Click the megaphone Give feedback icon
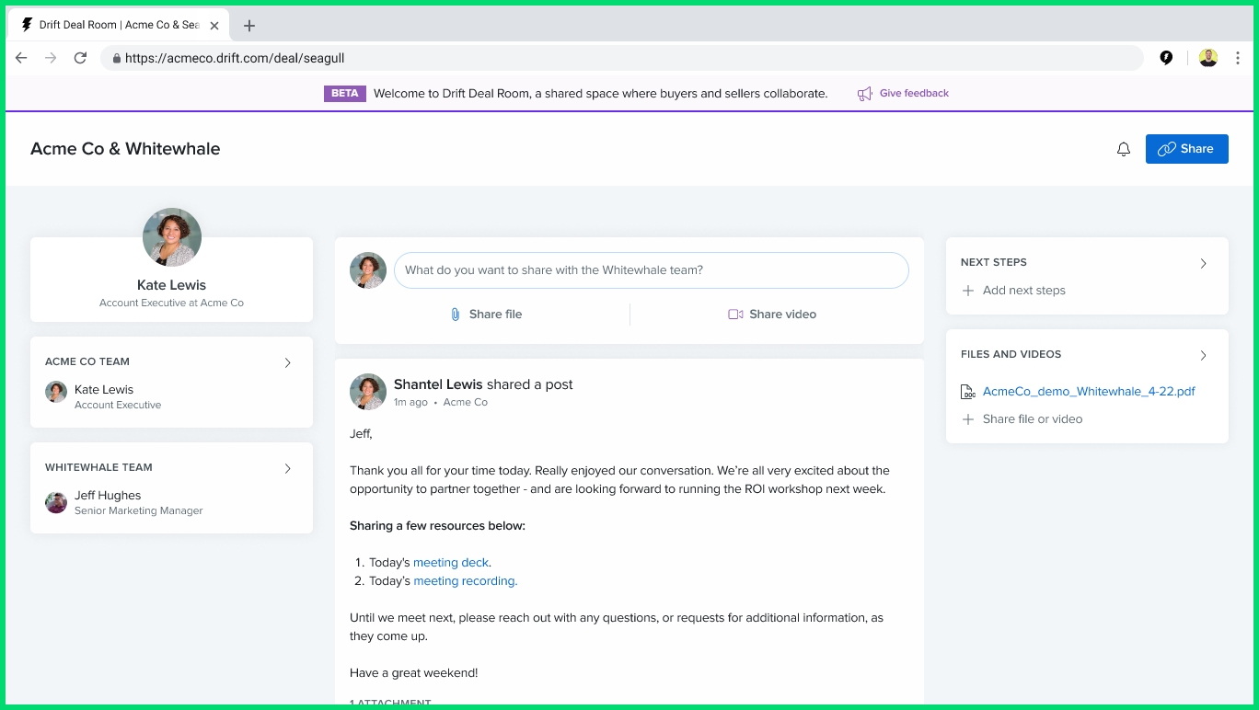The image size is (1259, 710). click(864, 94)
